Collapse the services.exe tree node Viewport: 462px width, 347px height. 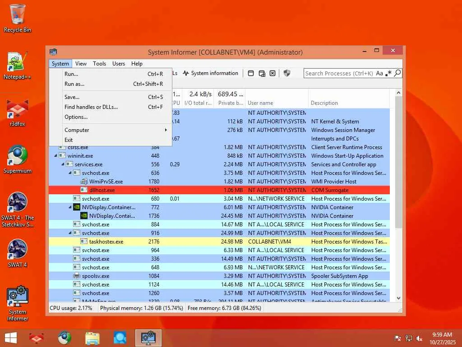63,164
